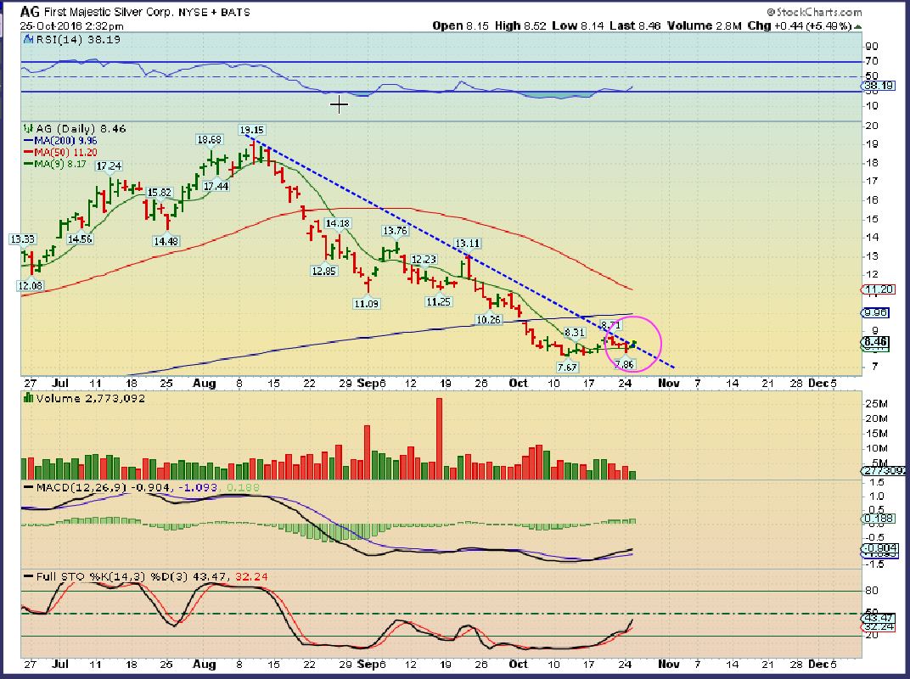Viewport: 910px width, 679px height.
Task: Click the 25-Oct-2016 2:32pm timestamp
Action: (x=71, y=26)
